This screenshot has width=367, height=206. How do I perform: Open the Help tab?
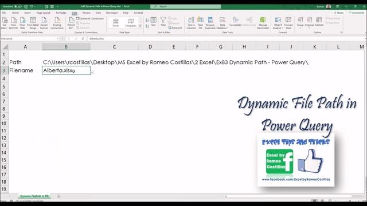click(x=126, y=13)
